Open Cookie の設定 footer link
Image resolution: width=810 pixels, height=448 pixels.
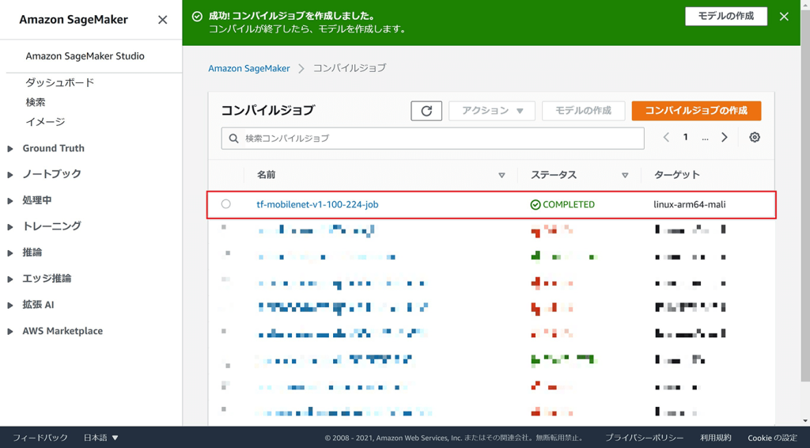[772, 438]
